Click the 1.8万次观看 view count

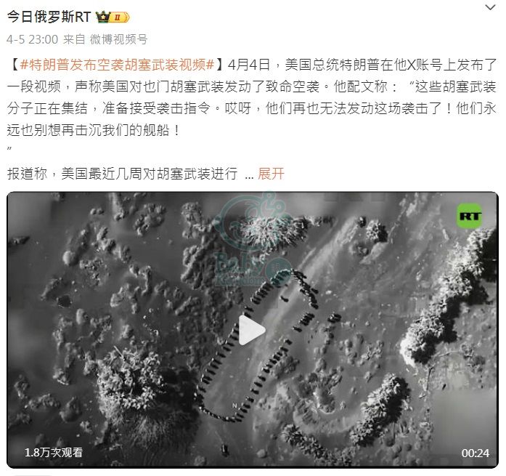(x=54, y=453)
